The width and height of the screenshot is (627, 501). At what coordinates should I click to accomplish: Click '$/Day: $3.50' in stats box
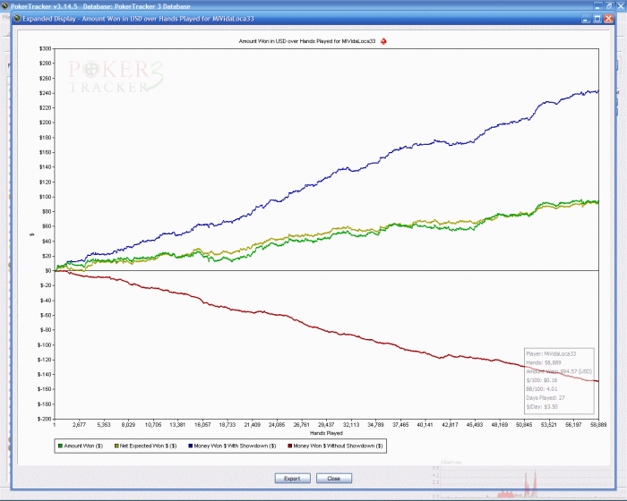(x=542, y=407)
